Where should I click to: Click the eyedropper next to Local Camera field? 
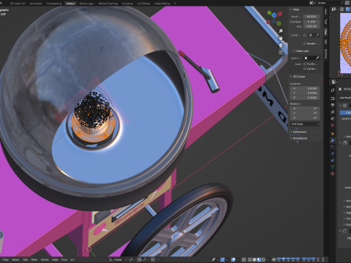tap(317, 35)
